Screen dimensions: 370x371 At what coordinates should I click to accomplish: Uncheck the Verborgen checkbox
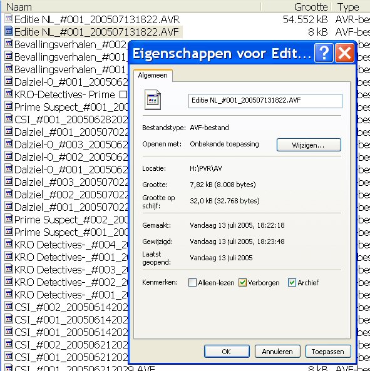click(242, 282)
